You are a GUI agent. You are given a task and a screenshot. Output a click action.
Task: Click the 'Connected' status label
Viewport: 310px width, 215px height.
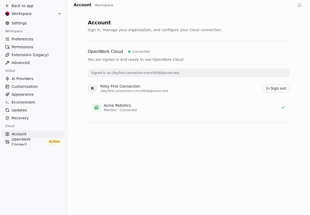141,52
